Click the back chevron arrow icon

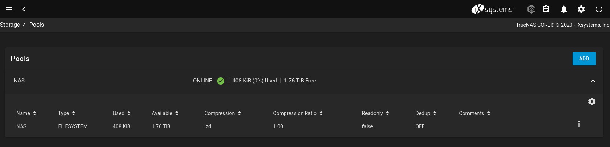[x=24, y=9]
